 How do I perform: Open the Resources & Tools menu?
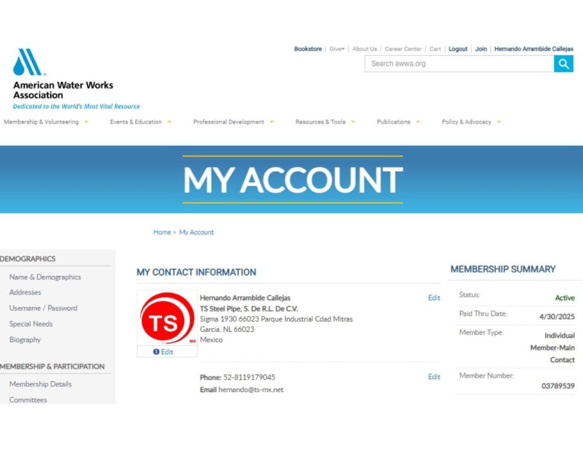pyautogui.click(x=321, y=122)
